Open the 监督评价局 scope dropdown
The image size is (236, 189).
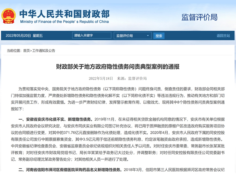tap(132, 36)
